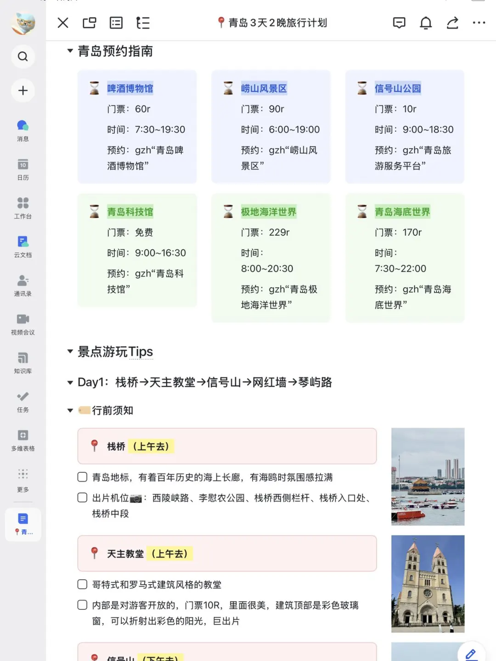
Task: Check the 内部是对游客开放的 item
Action: [x=82, y=605]
